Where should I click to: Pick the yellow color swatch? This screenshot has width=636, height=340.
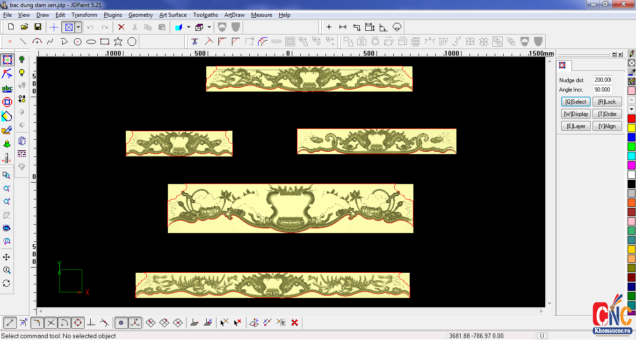click(631, 127)
